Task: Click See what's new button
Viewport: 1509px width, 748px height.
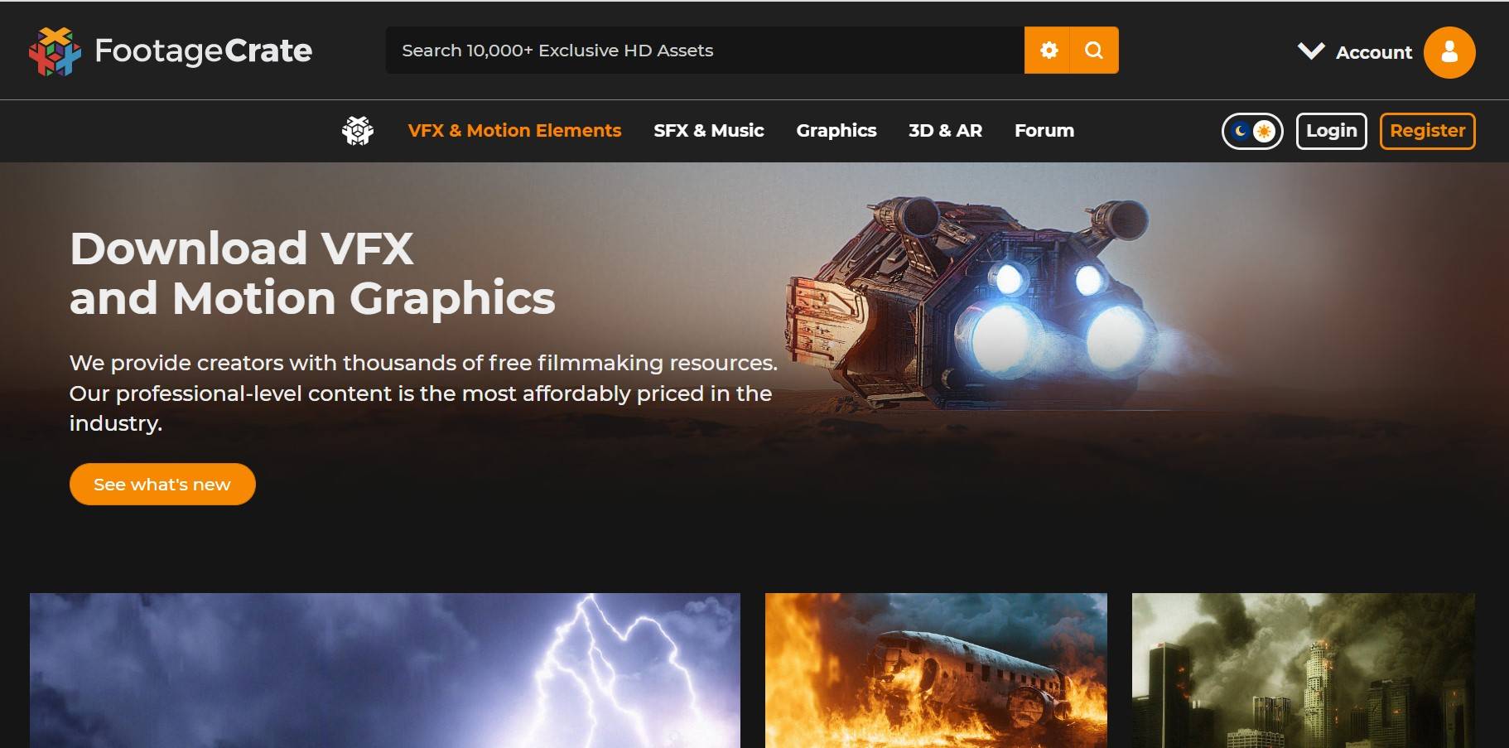Action: tap(162, 484)
